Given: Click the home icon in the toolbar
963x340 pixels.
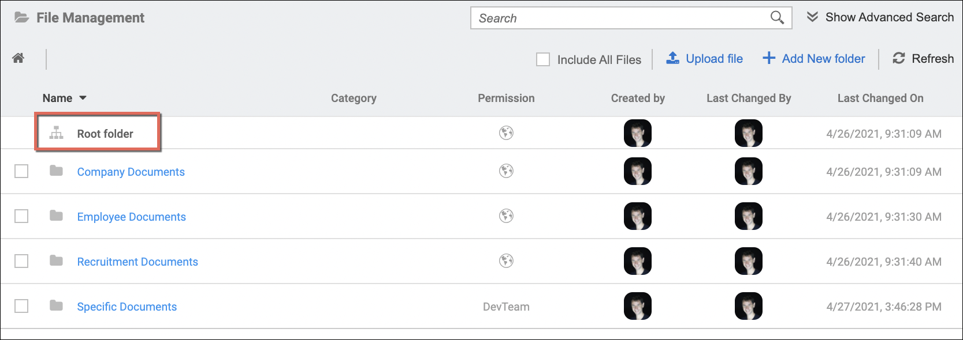Looking at the screenshot, I should (18, 58).
